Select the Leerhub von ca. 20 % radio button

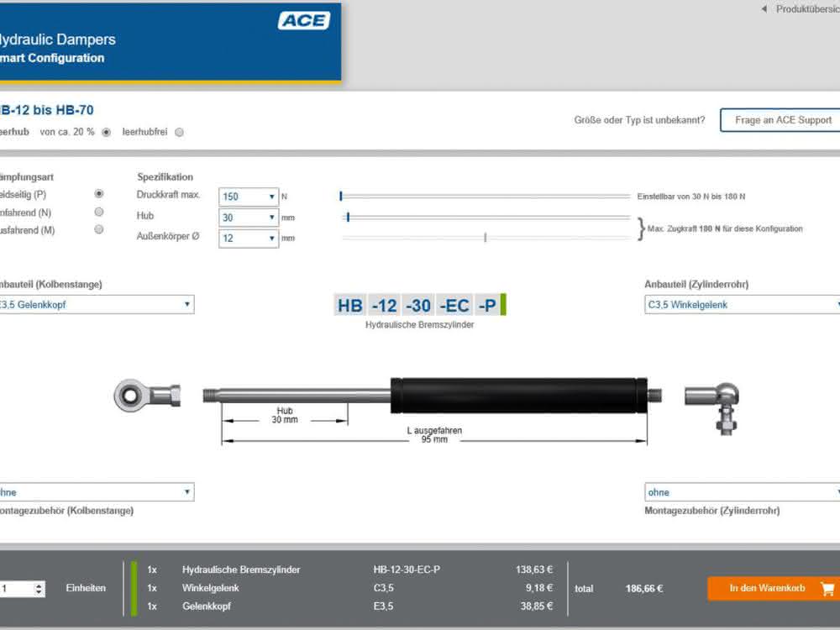click(106, 133)
